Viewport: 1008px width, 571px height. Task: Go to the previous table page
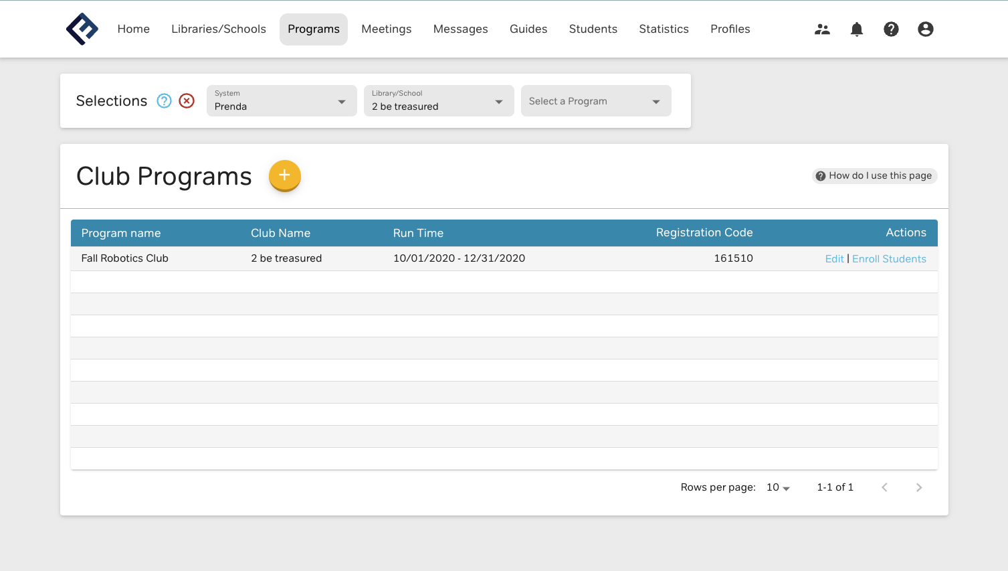(884, 487)
